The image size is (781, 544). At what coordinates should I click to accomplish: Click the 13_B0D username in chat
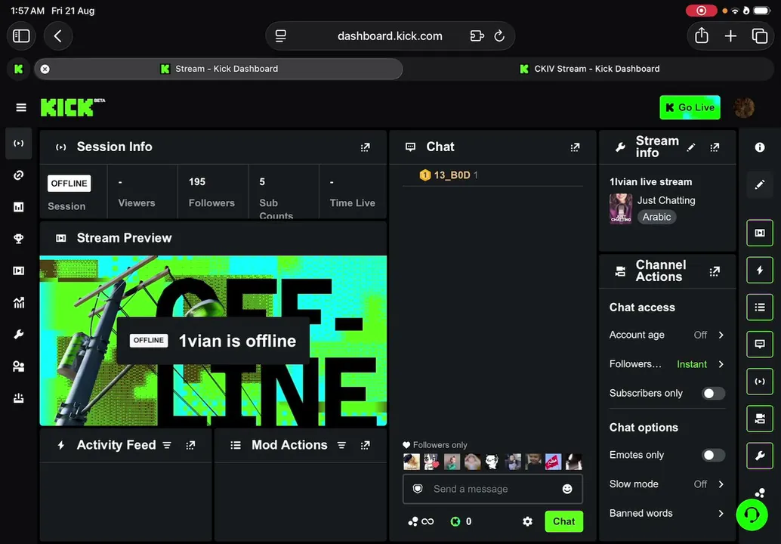(452, 175)
